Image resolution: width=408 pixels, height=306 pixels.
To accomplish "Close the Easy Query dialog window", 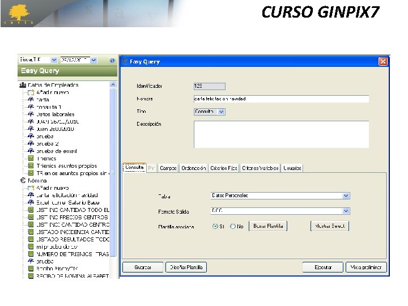I will click(x=382, y=61).
